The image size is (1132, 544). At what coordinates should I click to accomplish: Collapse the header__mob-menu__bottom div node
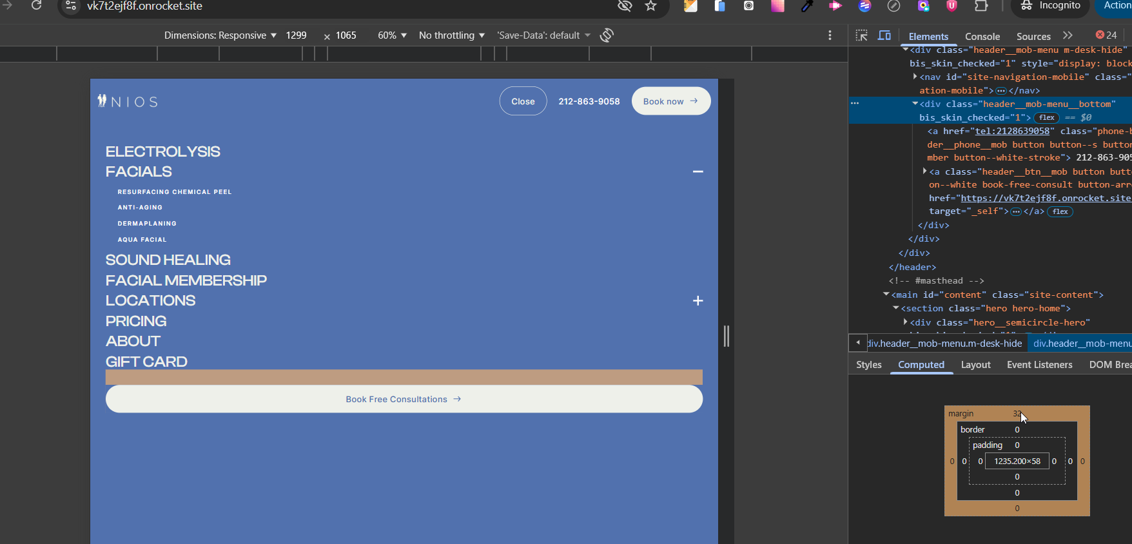point(915,104)
